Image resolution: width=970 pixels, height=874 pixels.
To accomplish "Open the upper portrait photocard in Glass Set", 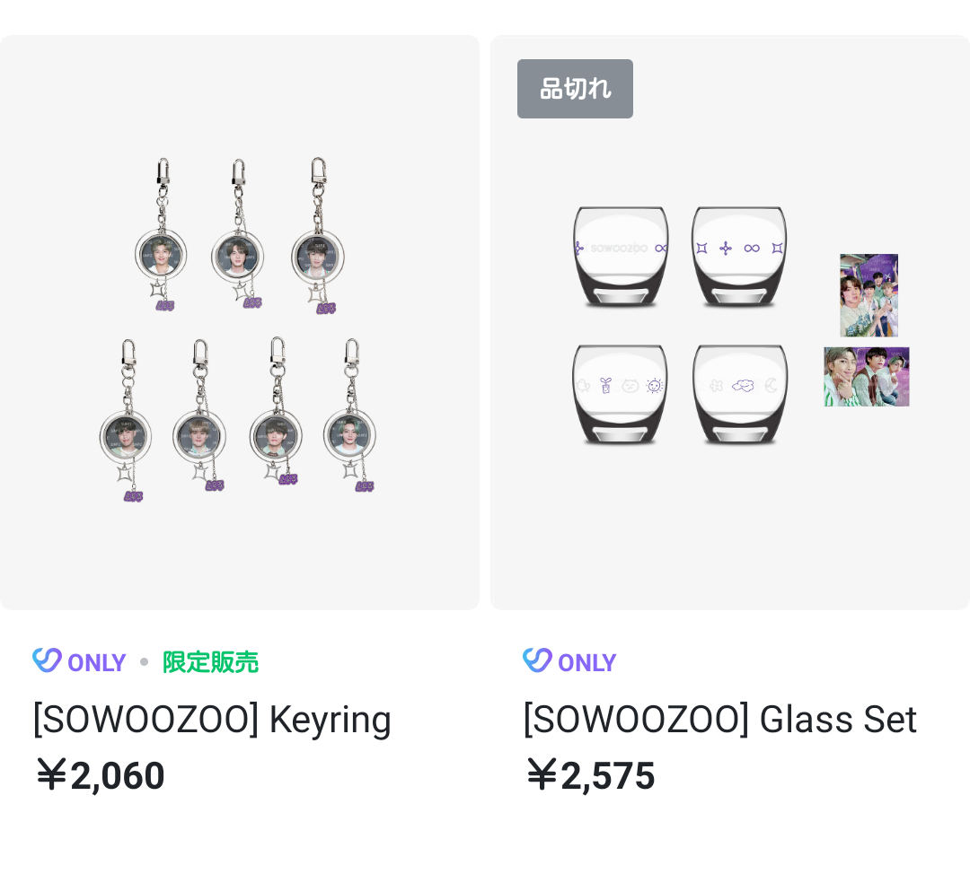I will click(x=869, y=295).
